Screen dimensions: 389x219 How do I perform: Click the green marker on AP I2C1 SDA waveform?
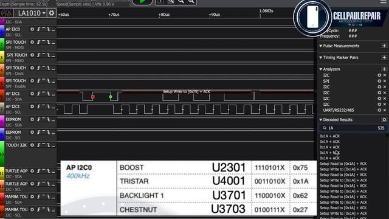pyautogui.click(x=111, y=97)
